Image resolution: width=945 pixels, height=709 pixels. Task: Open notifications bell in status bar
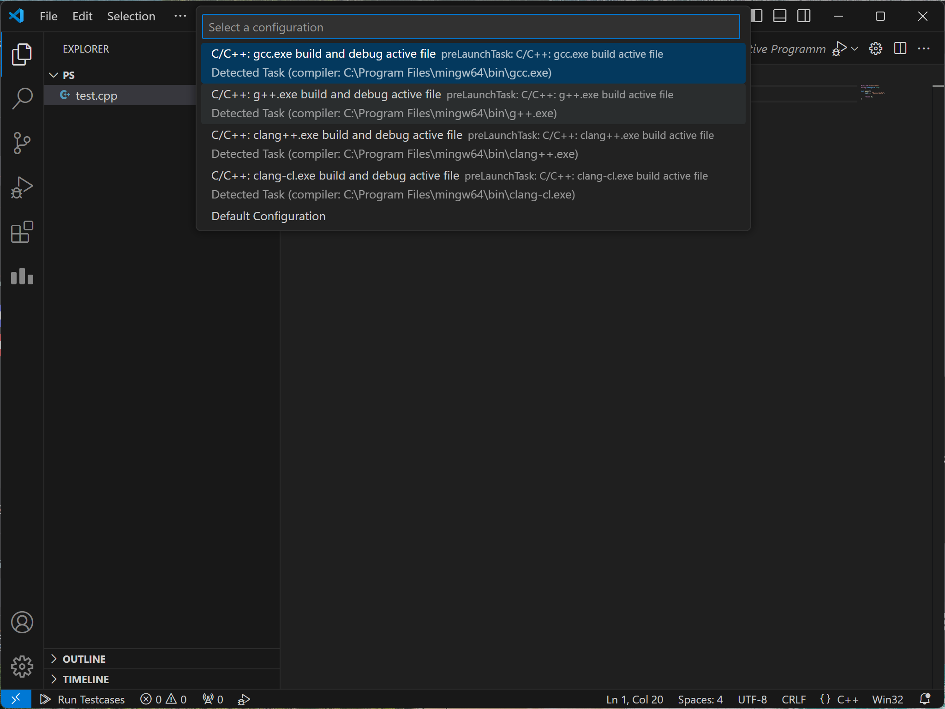pos(925,699)
